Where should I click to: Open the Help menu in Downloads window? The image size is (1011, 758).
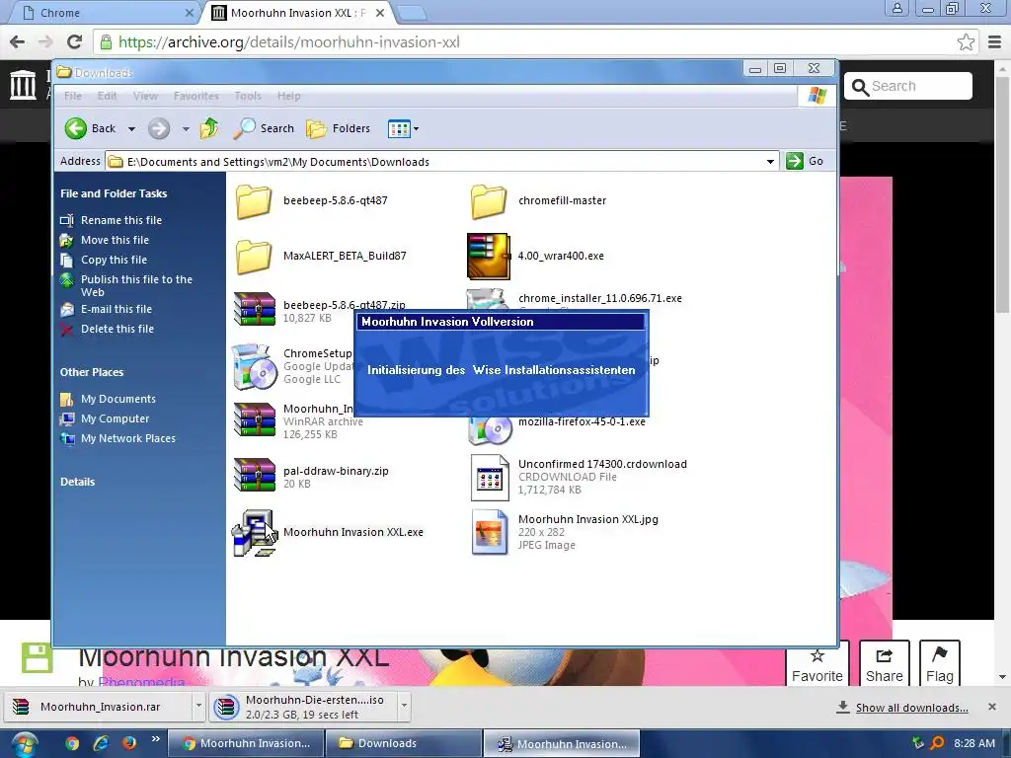click(289, 96)
